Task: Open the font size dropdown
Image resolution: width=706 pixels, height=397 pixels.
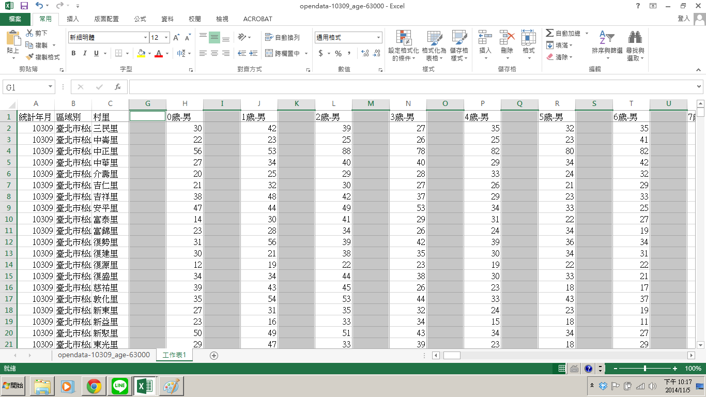Action: (x=166, y=38)
